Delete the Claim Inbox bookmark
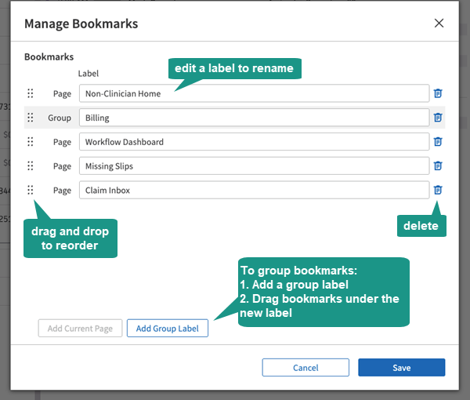 click(x=438, y=190)
